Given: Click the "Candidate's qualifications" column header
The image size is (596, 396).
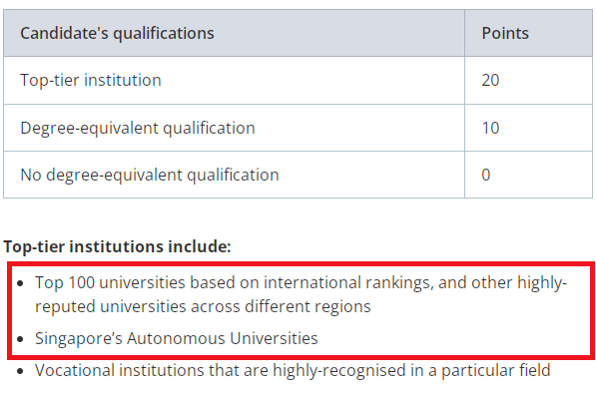Looking at the screenshot, I should click(x=117, y=33).
